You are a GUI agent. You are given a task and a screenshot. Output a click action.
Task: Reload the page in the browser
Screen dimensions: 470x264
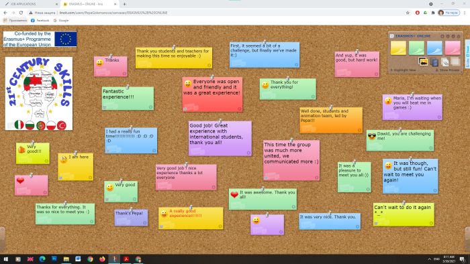21,13
